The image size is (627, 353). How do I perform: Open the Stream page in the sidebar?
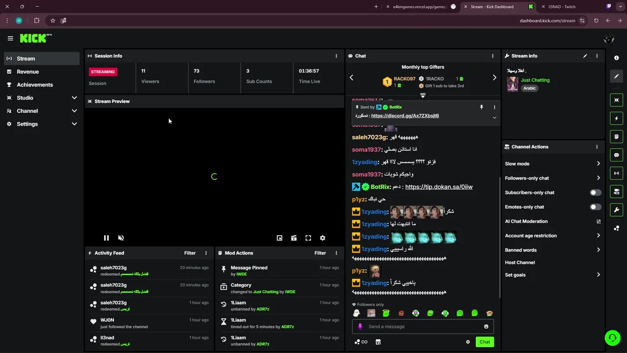click(42, 58)
